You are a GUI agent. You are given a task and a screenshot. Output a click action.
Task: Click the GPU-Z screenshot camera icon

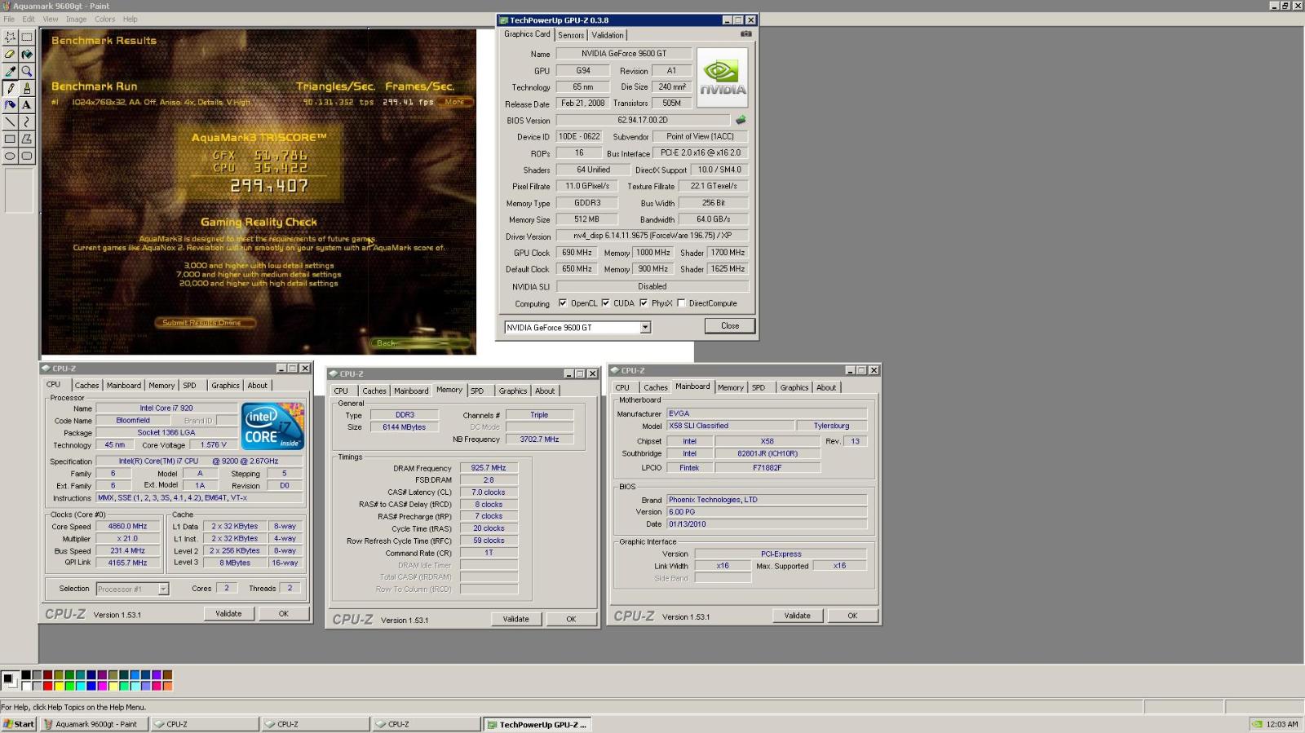click(x=745, y=34)
